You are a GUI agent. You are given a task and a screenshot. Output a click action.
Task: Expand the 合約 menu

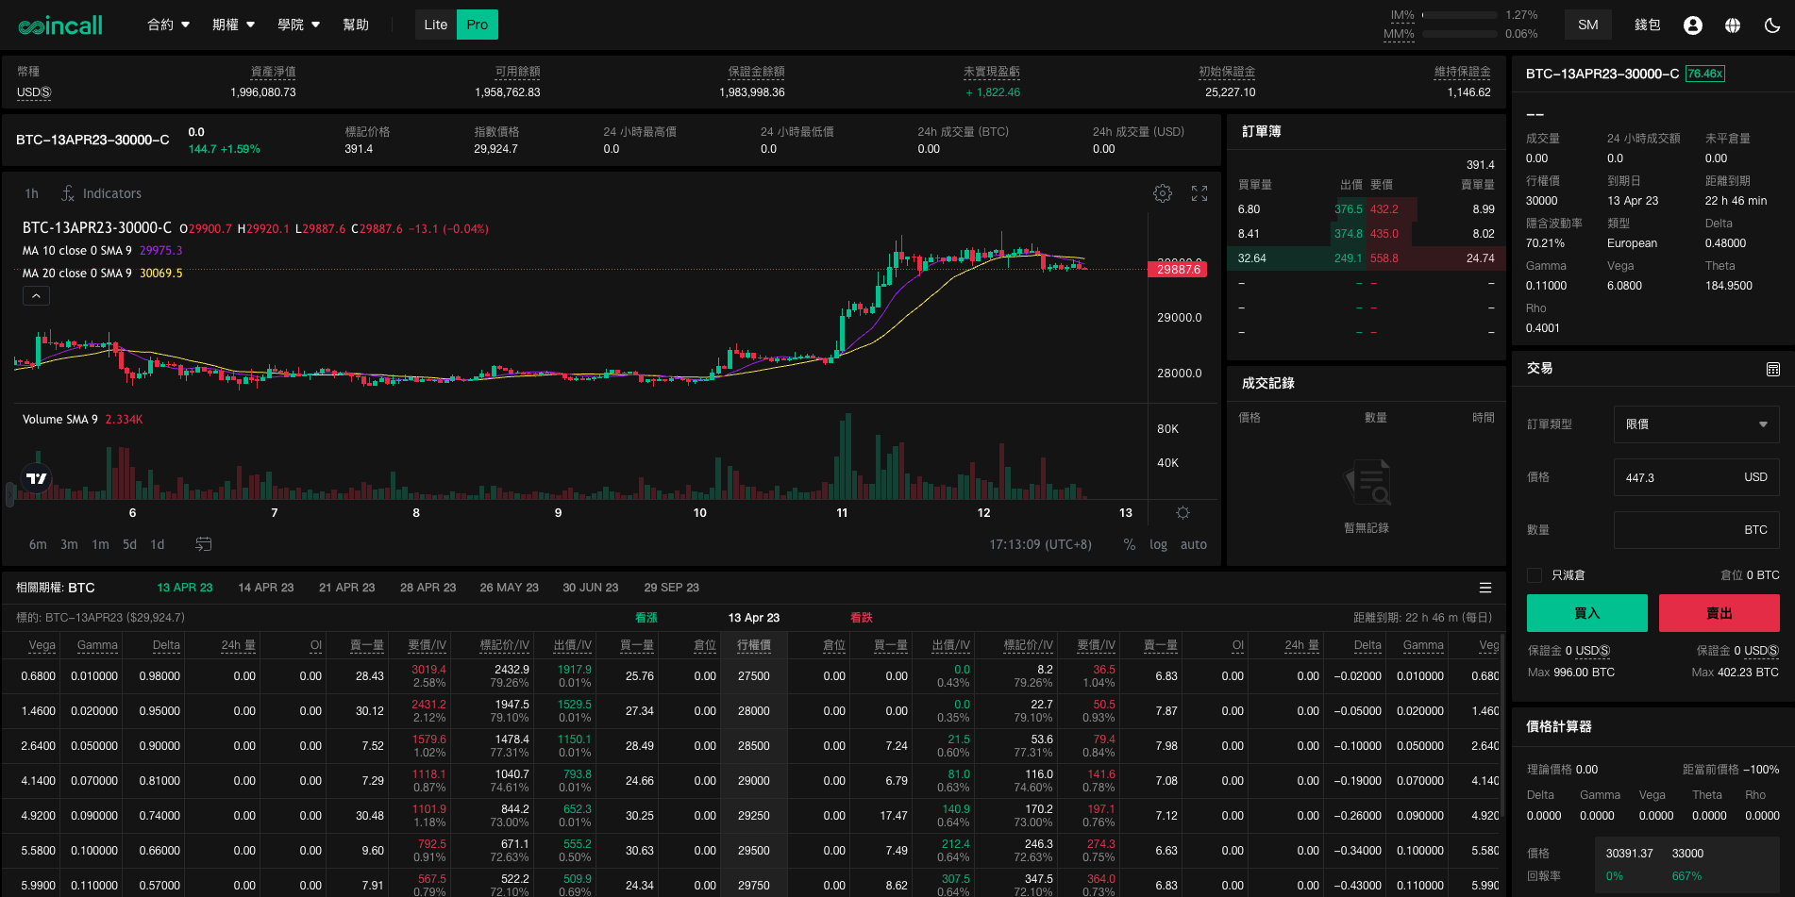(169, 25)
